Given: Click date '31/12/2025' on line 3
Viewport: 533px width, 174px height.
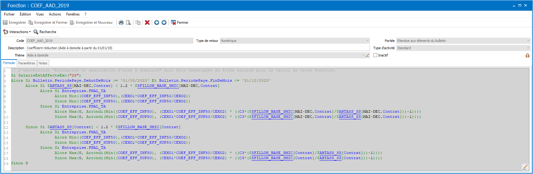Looking at the screenshot, I should pos(256,80).
